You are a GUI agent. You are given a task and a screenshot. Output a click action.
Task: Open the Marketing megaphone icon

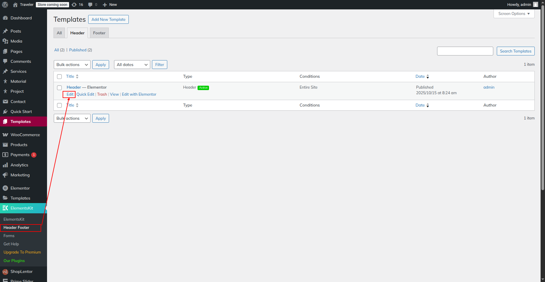(x=5, y=175)
